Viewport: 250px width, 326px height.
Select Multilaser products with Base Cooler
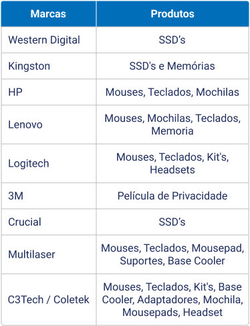tap(172, 254)
